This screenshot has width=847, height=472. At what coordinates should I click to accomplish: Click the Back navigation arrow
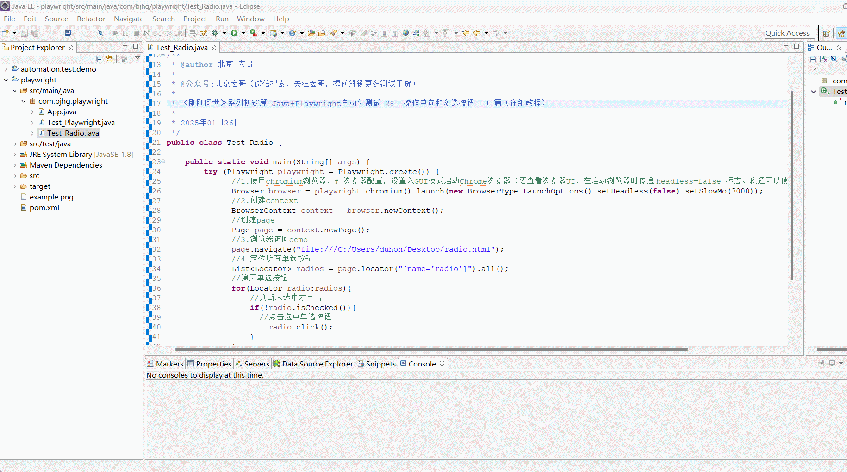(x=476, y=33)
